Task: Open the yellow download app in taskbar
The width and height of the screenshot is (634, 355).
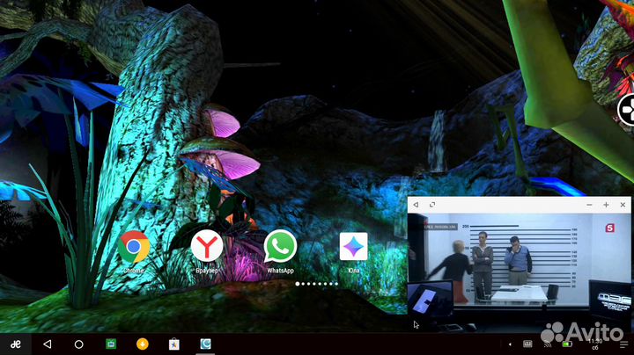Action: (143, 344)
